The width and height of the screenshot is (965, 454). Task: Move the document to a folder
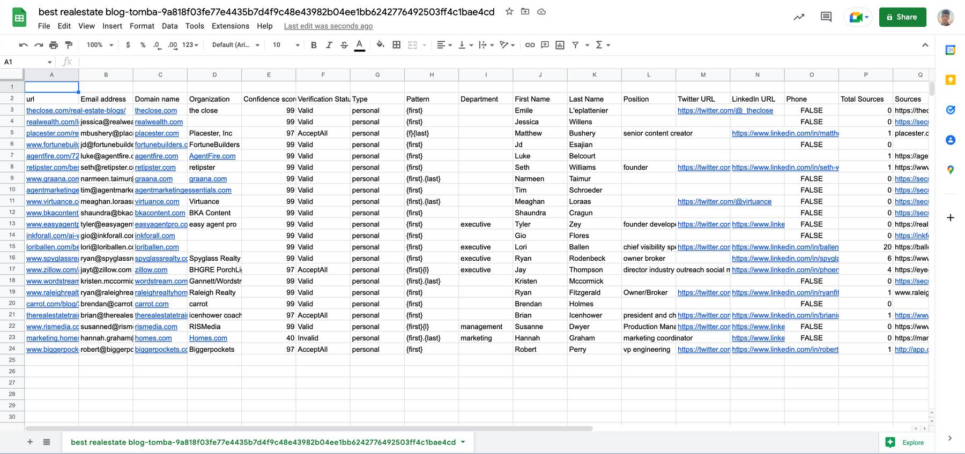click(525, 11)
